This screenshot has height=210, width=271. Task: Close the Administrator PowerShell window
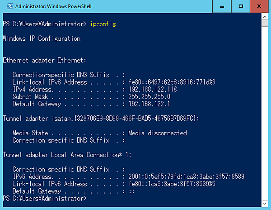(x=261, y=6)
